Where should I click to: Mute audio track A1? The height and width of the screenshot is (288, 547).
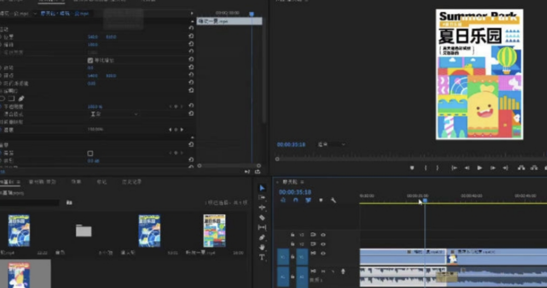(323, 271)
